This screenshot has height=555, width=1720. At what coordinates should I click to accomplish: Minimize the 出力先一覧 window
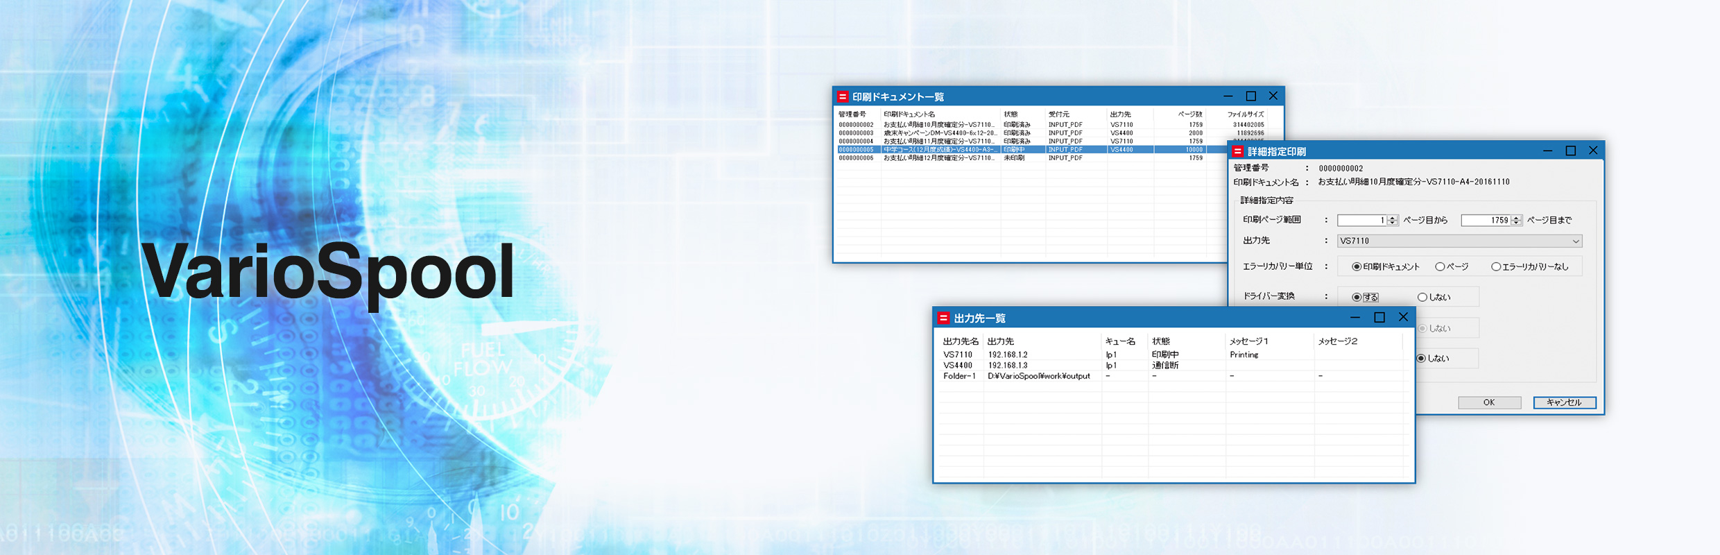pyautogui.click(x=1355, y=317)
